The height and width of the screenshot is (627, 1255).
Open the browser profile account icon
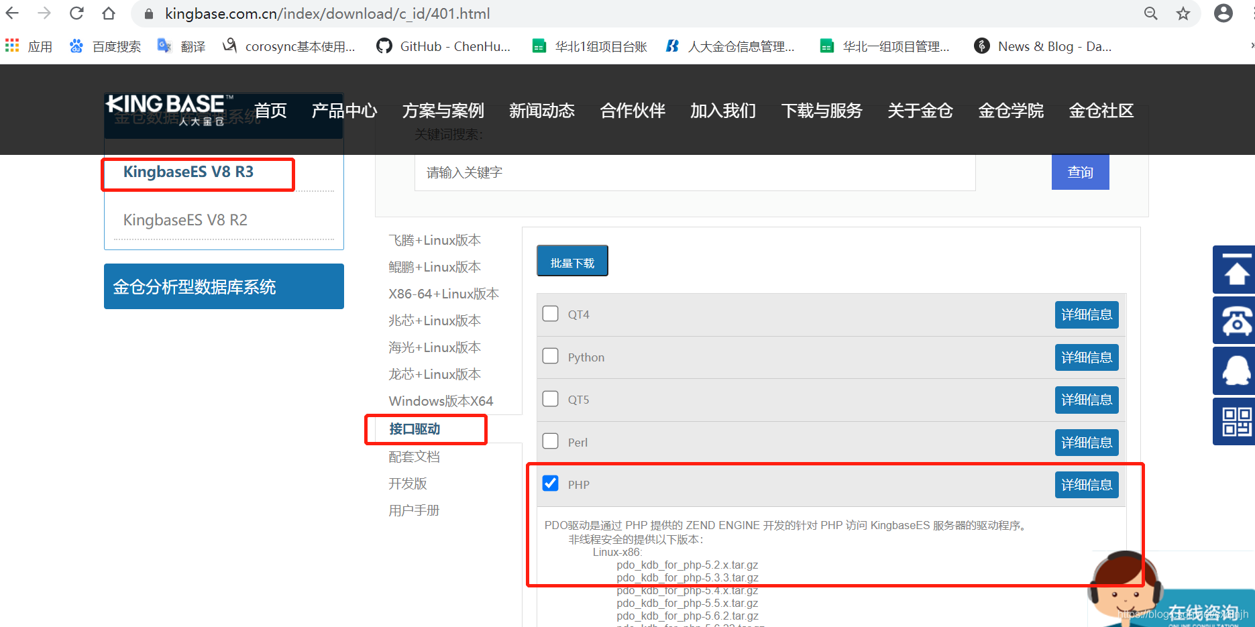click(x=1223, y=13)
